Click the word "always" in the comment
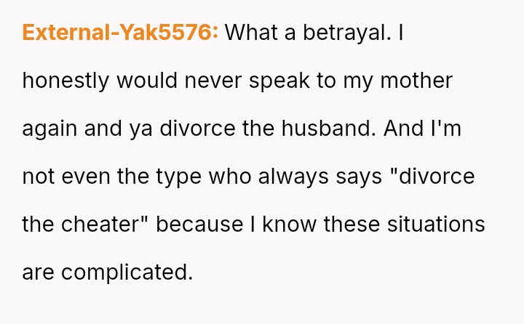The width and height of the screenshot is (524, 324). coord(298,177)
